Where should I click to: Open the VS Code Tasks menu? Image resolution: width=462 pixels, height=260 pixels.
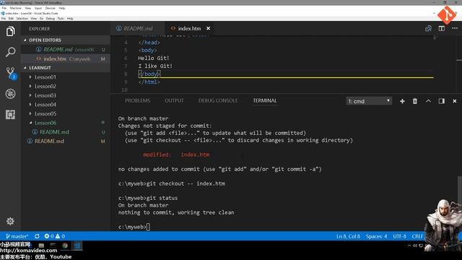[x=61, y=18]
